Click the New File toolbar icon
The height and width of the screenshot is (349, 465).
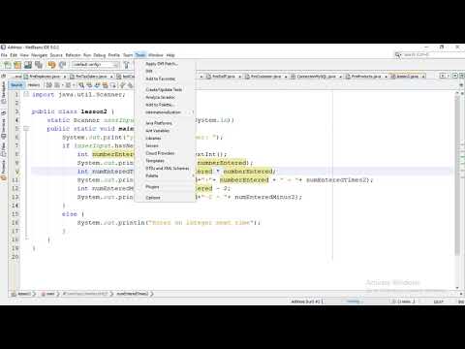point(8,65)
